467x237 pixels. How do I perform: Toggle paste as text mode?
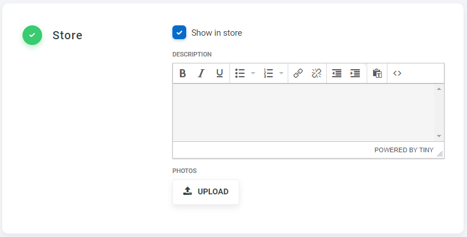coord(377,73)
